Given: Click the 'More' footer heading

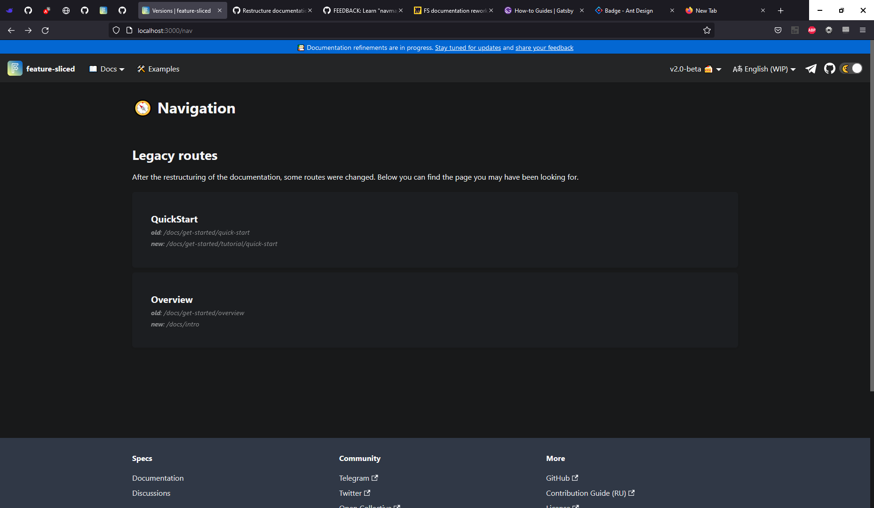Looking at the screenshot, I should tap(556, 458).
